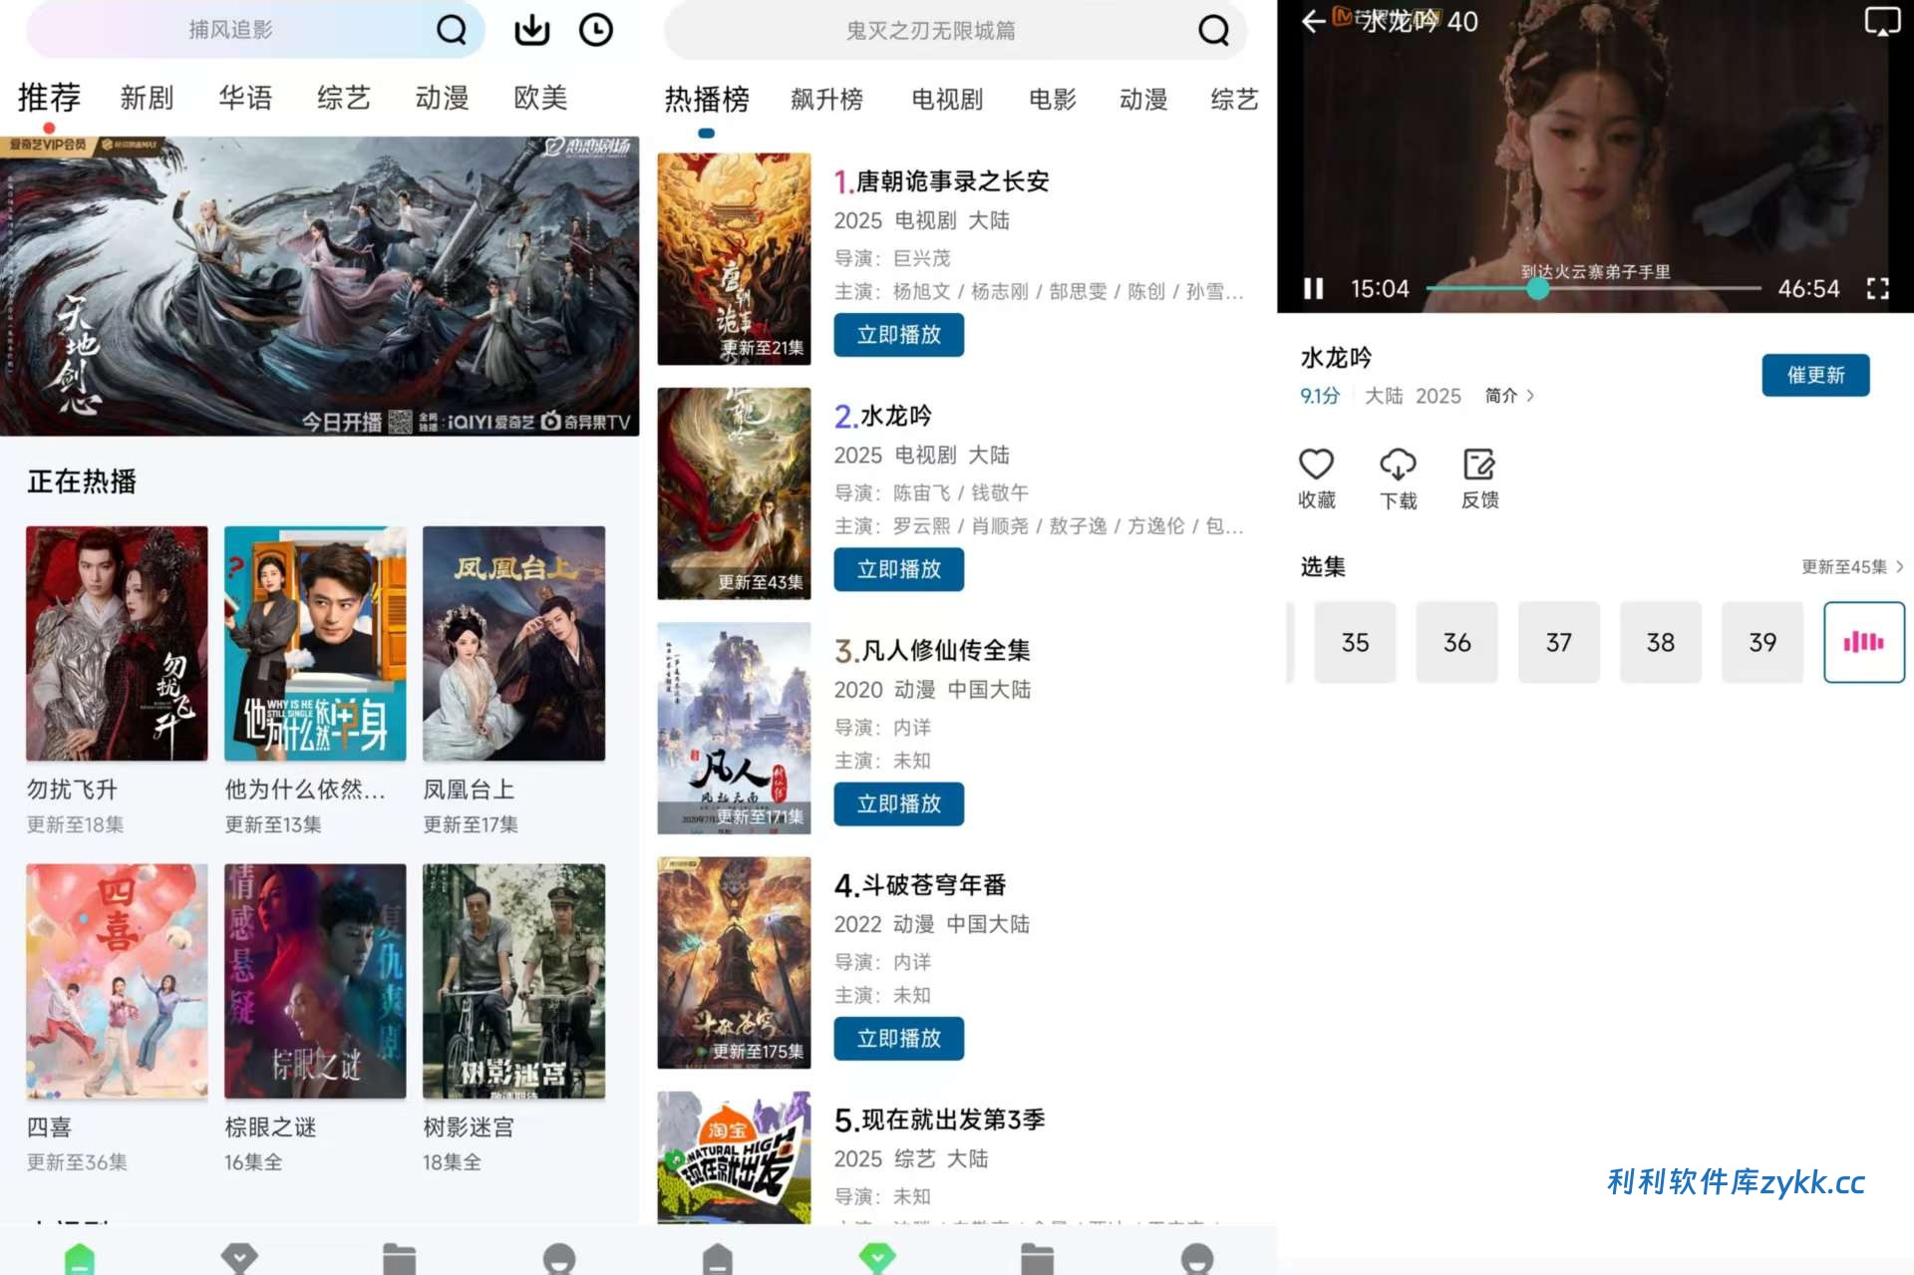Switch to the 动漫 tab on home
The image size is (1914, 1275).
click(442, 98)
